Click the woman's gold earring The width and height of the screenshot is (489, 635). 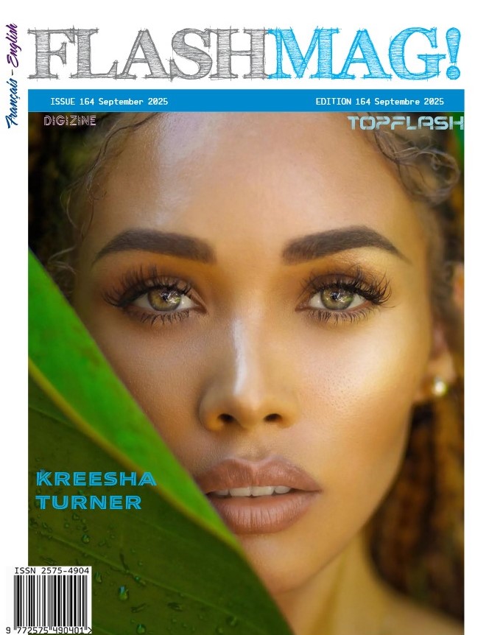439,387
